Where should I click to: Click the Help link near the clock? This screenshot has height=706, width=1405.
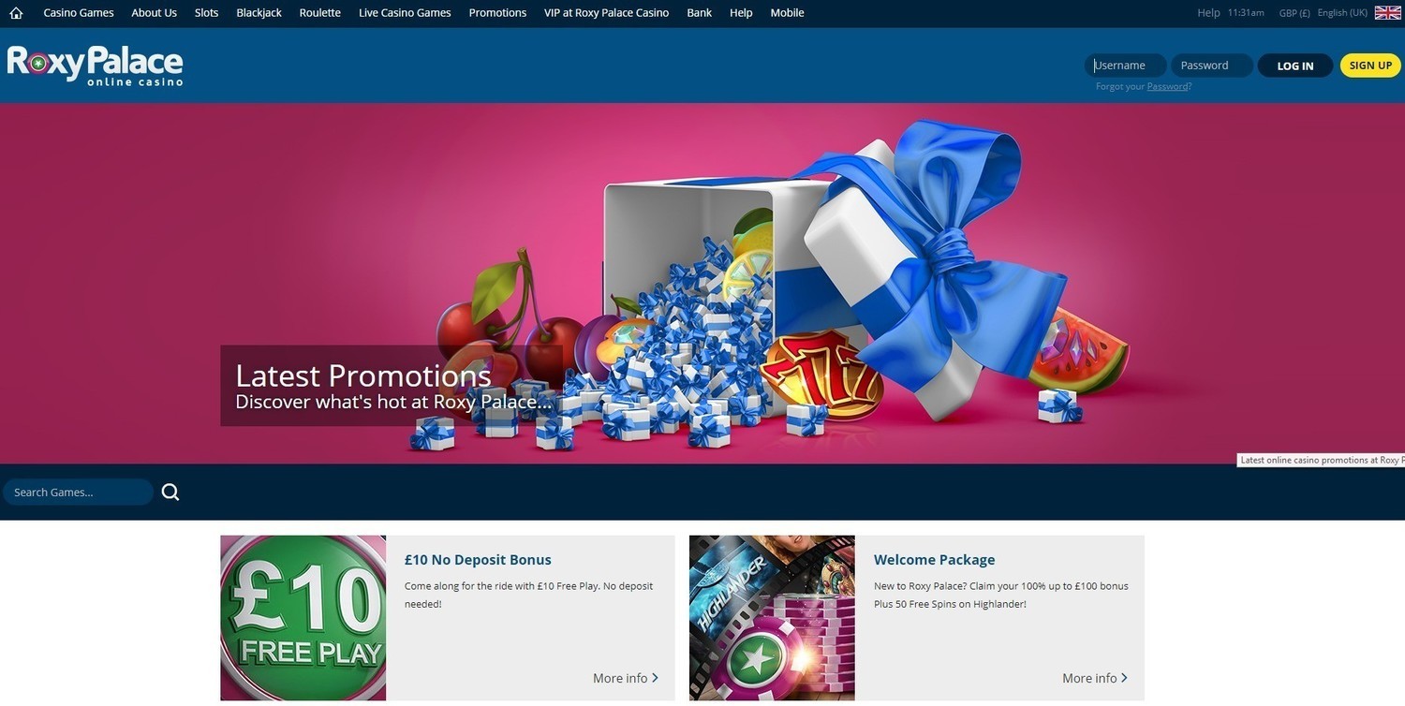pos(1208,13)
